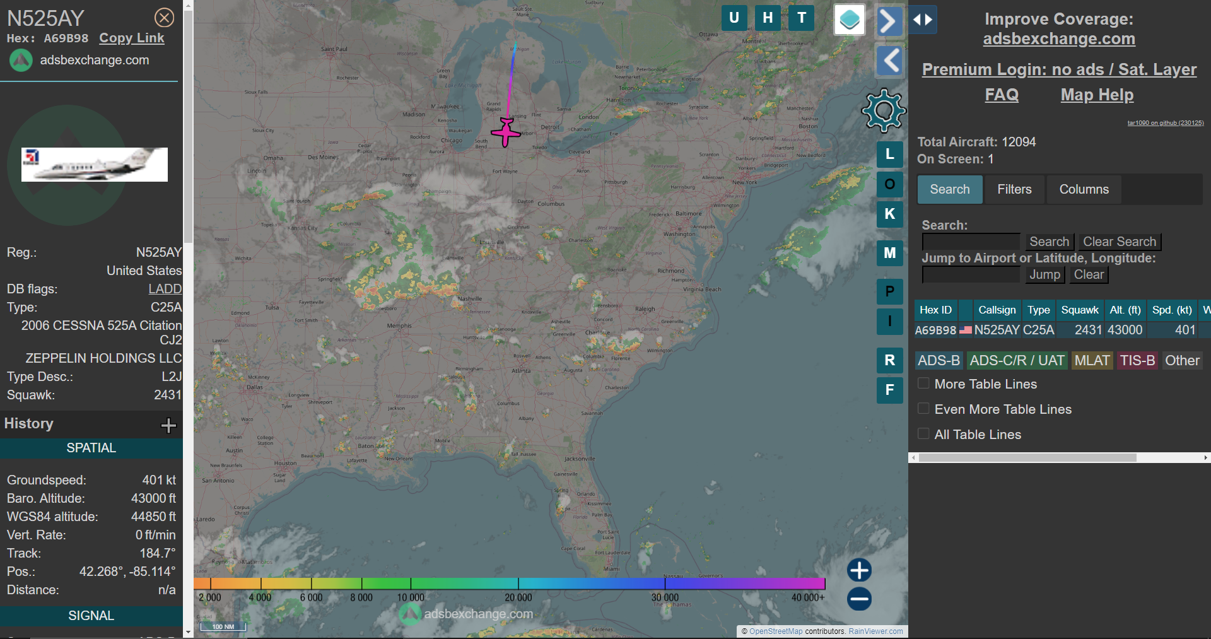Open the OpenStreetMap attribution link

pyautogui.click(x=776, y=631)
